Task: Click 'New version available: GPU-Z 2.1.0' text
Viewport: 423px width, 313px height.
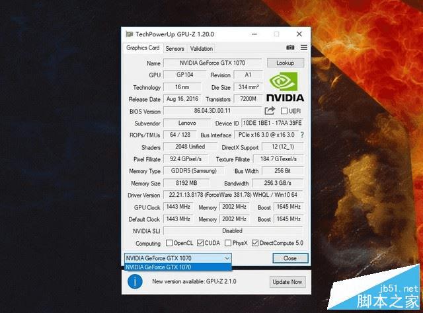Action: [x=194, y=281]
